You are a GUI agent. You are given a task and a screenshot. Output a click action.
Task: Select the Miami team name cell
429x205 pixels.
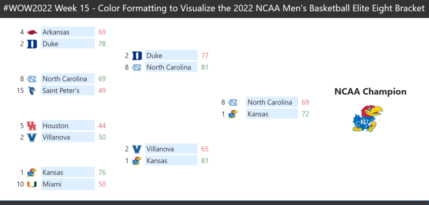click(x=68, y=184)
